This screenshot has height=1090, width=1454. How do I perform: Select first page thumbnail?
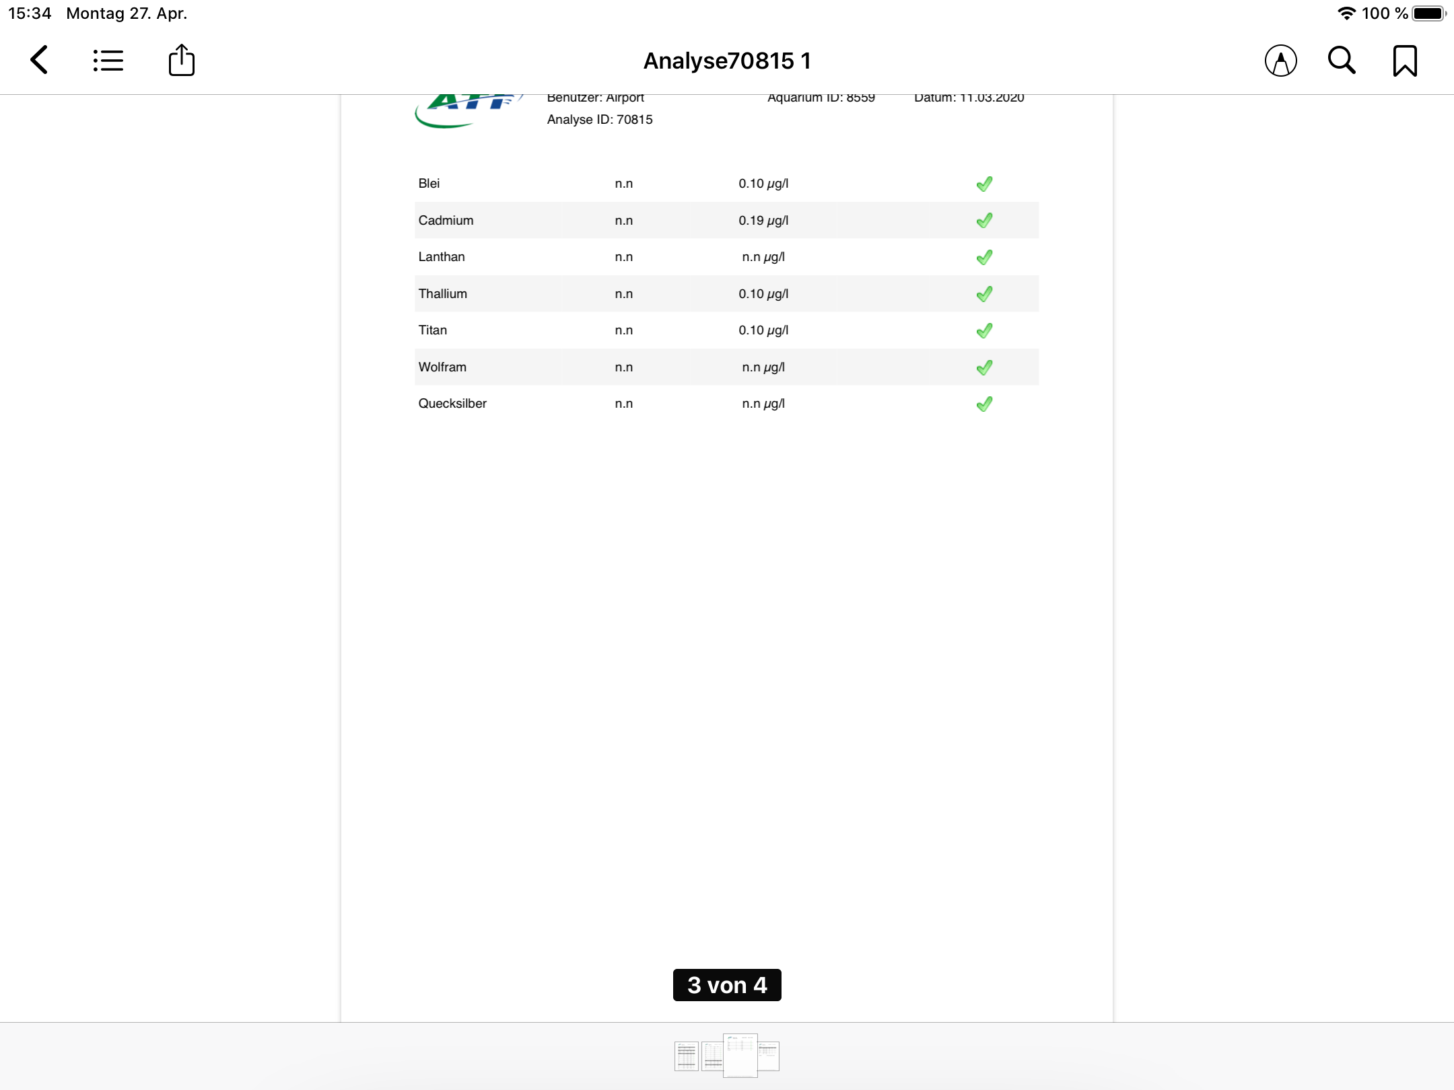coord(686,1056)
